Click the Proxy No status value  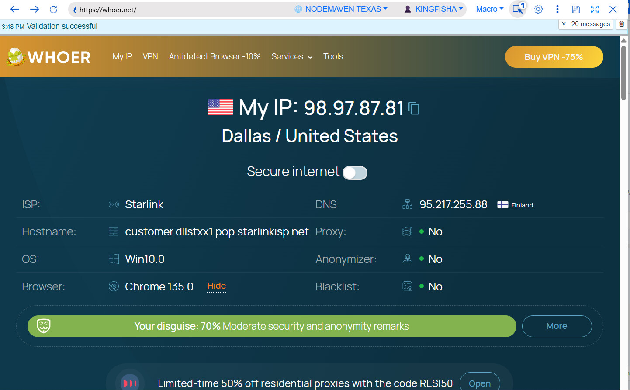point(435,231)
